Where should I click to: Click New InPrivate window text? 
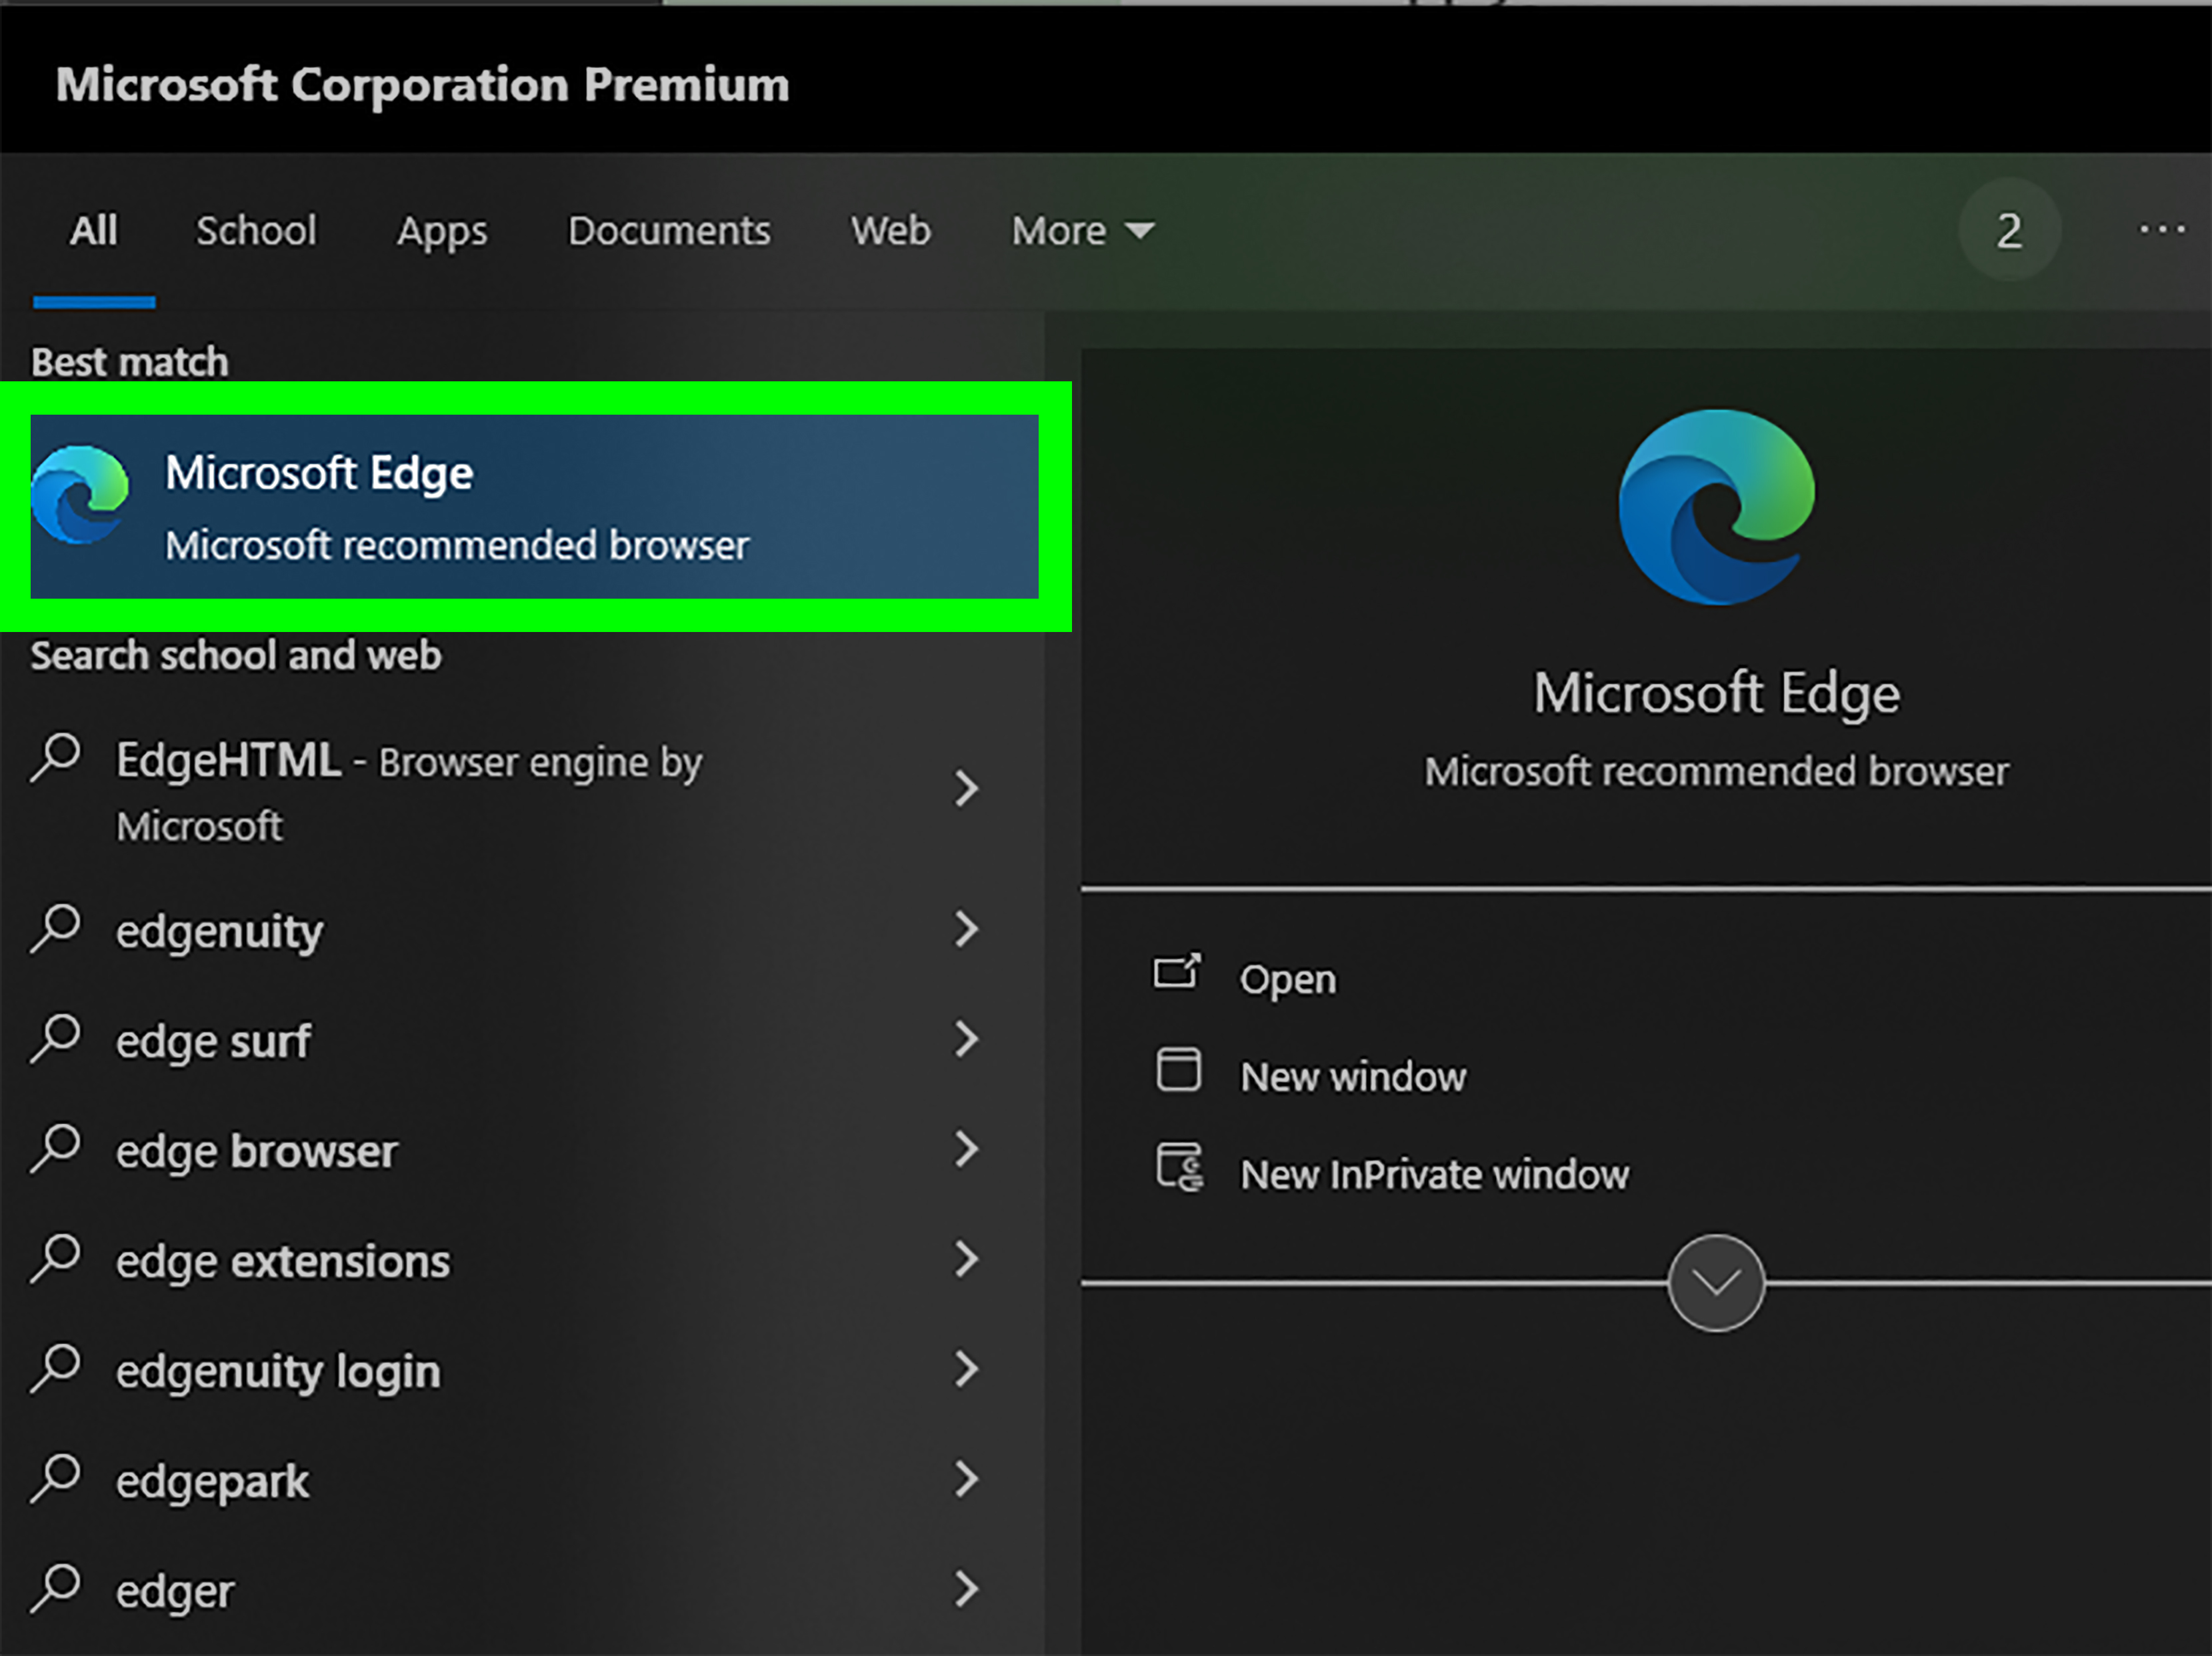1434,1174
